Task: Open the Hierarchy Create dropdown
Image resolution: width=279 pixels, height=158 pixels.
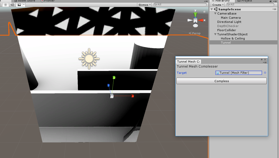Action: [218, 5]
